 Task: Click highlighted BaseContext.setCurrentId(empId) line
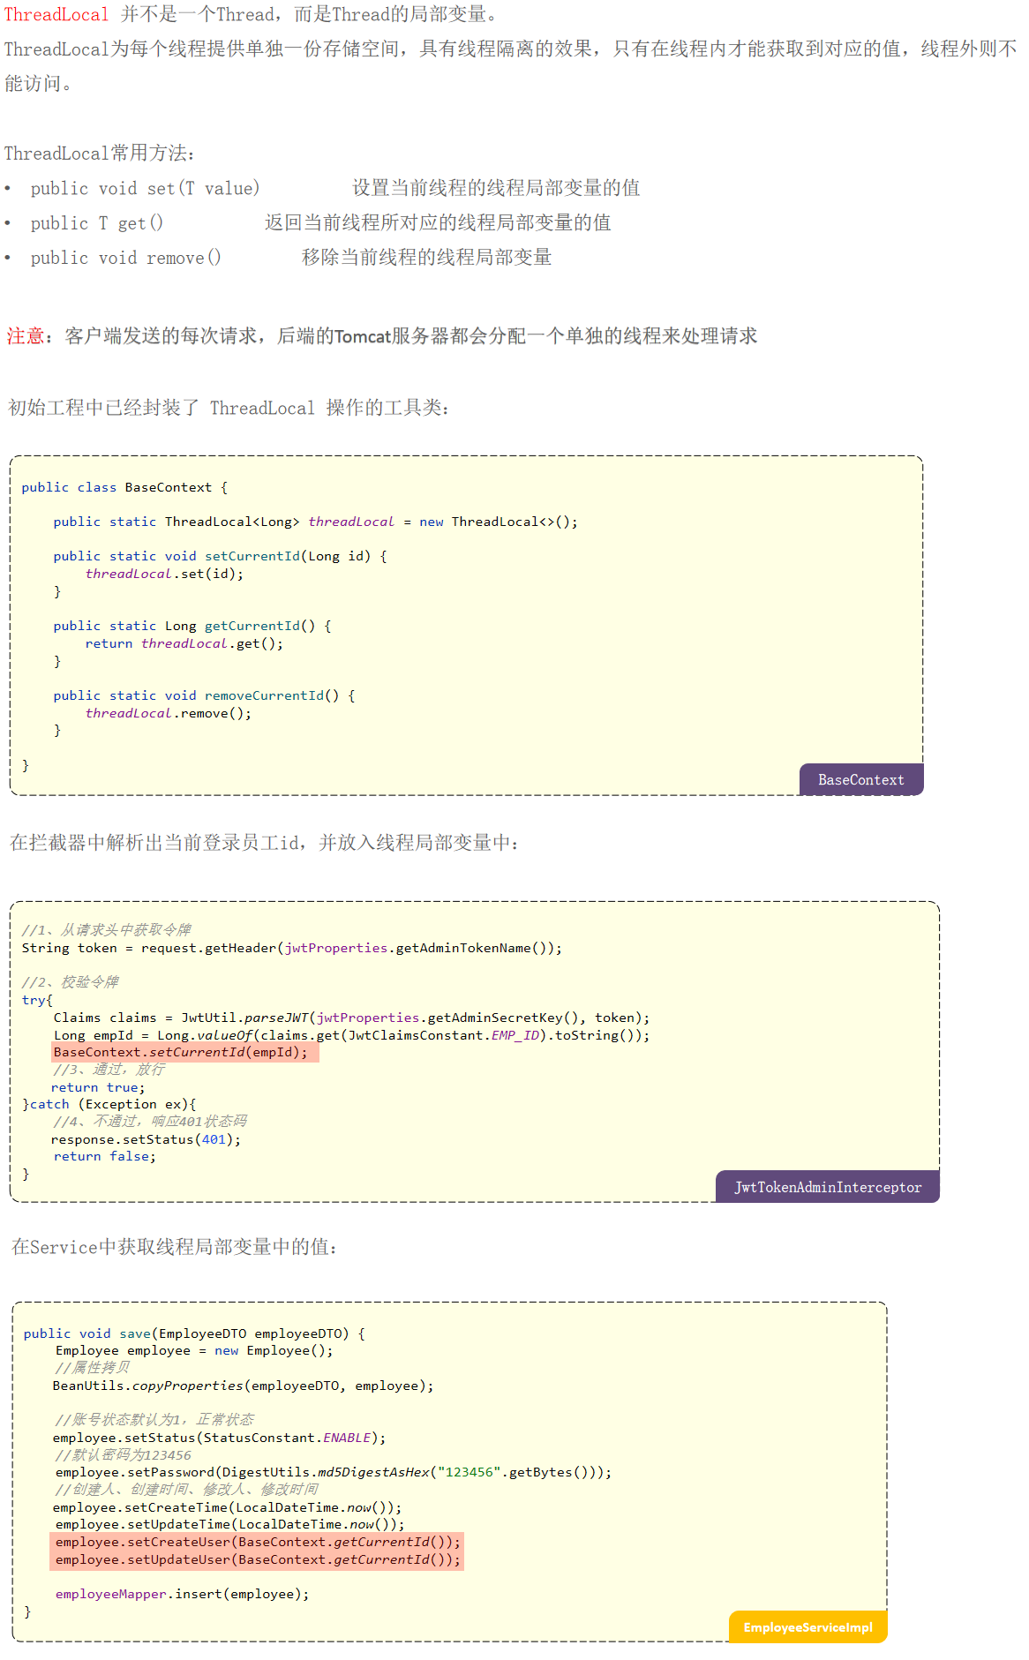(x=181, y=1052)
